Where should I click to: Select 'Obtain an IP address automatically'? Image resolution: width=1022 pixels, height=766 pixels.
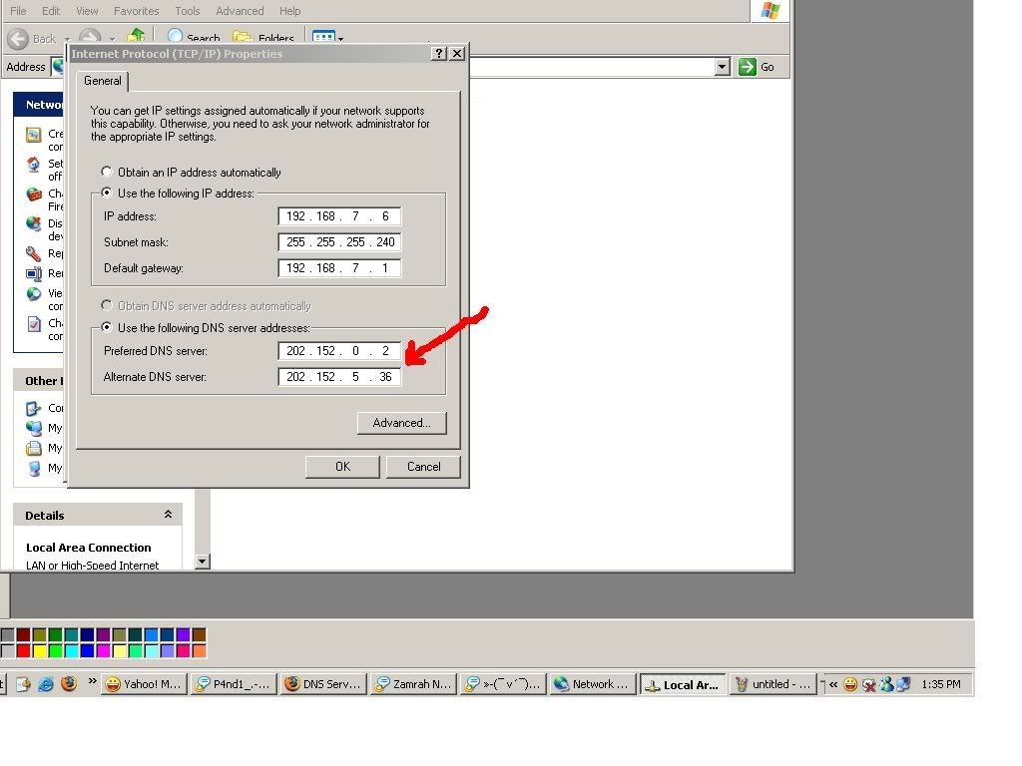tap(107, 172)
